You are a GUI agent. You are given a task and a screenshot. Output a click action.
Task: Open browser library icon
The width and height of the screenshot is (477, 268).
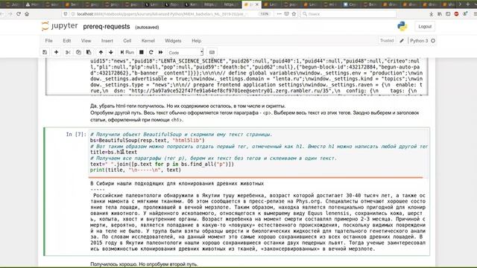pos(440,14)
